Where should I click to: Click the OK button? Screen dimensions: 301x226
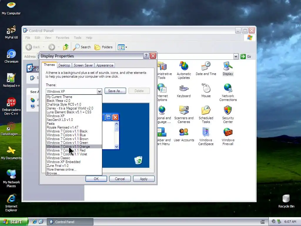(96, 179)
